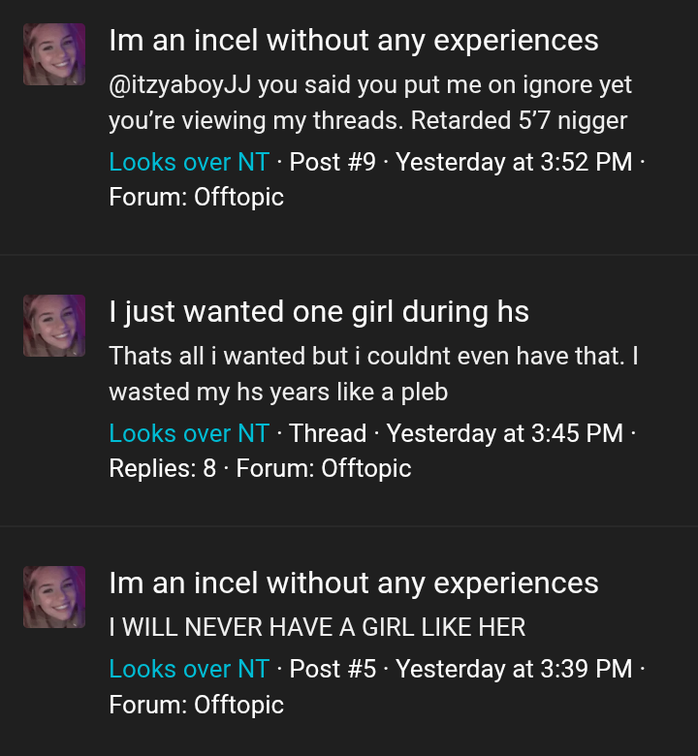This screenshot has height=756, width=698.
Task: Click the snippet "I WILL NEVER HAVE A GIRL LIKE HER"
Action: (317, 627)
